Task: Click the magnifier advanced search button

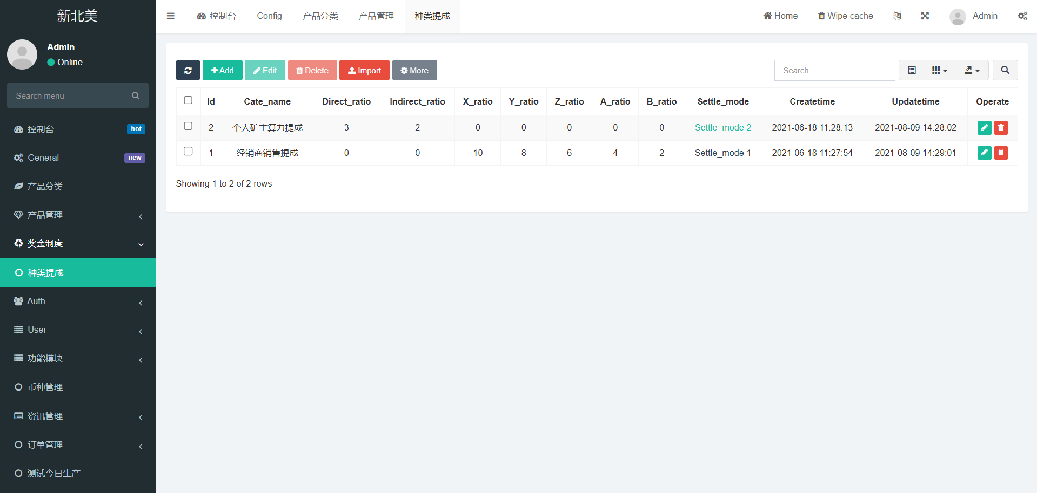Action: [1005, 70]
